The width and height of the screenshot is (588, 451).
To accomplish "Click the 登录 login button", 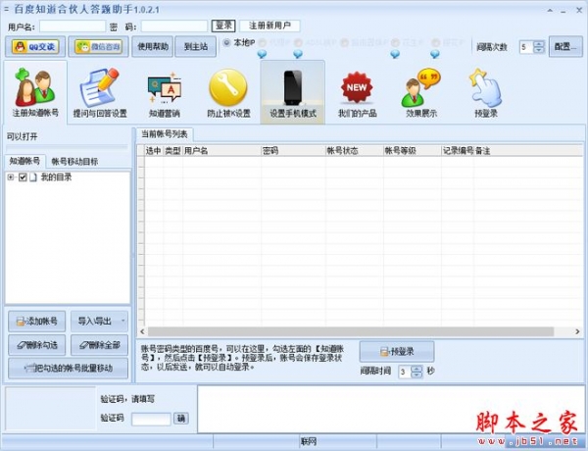I will pos(223,25).
